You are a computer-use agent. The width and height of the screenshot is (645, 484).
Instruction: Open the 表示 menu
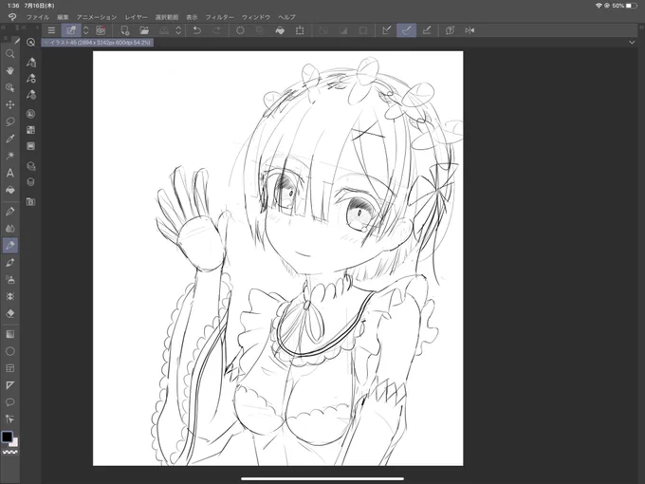click(193, 17)
